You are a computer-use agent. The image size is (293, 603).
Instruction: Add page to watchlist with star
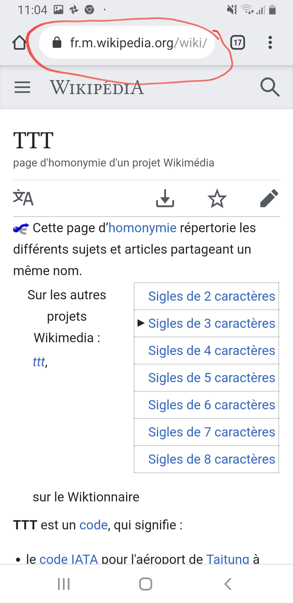coord(217,198)
